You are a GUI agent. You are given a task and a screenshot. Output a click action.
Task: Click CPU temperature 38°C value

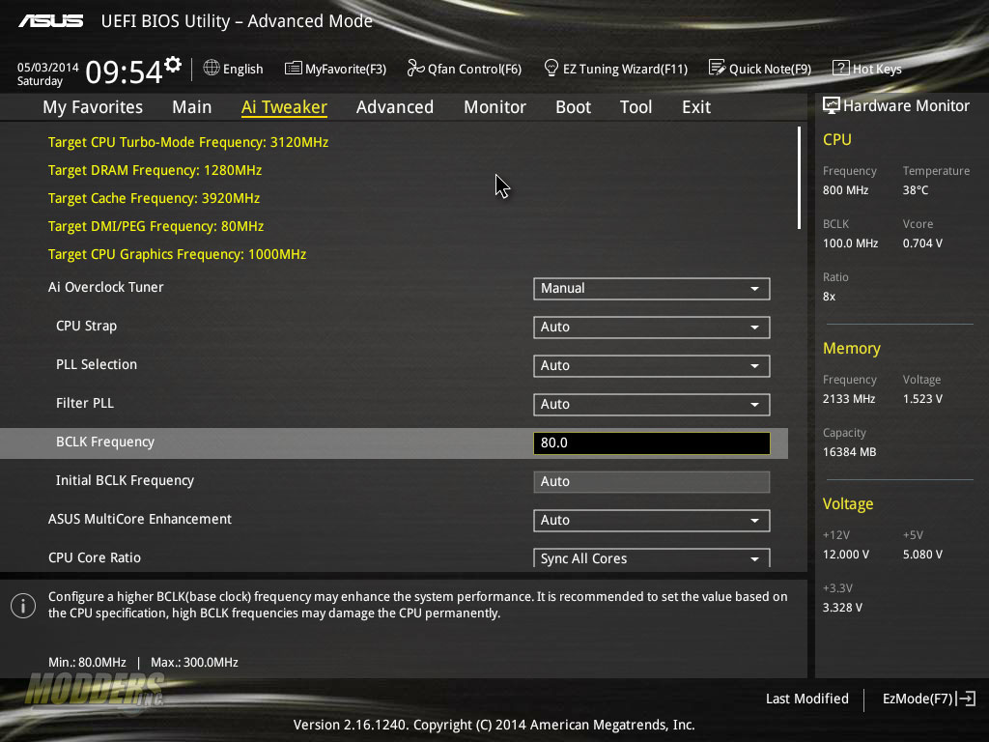point(916,190)
